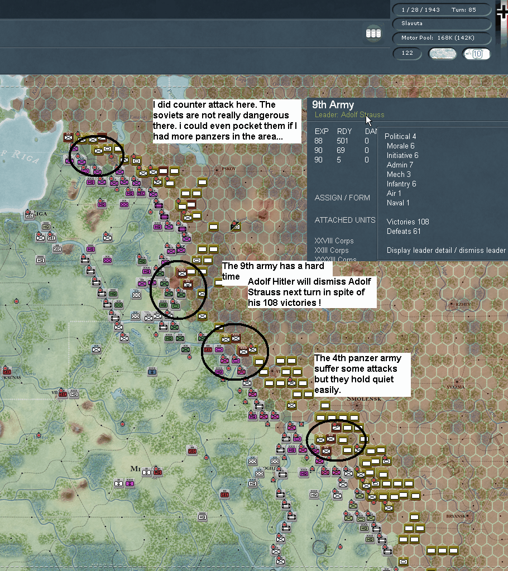Click the German cross flag icon at the top right

(x=502, y=13)
